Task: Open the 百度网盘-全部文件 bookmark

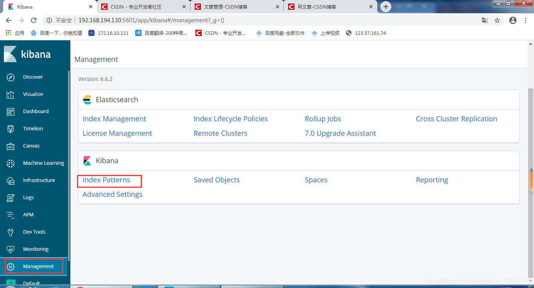Action: coord(280,33)
